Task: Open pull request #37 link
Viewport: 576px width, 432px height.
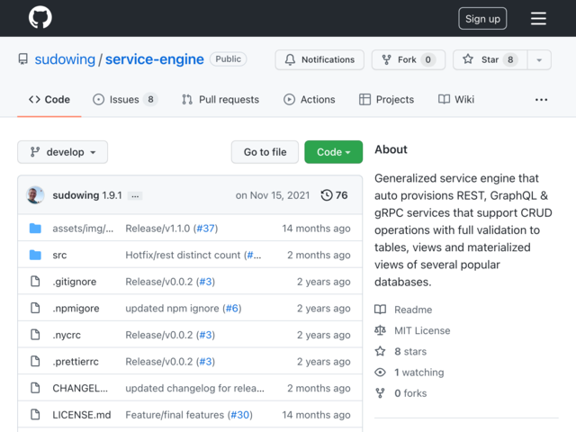Action: 206,228
